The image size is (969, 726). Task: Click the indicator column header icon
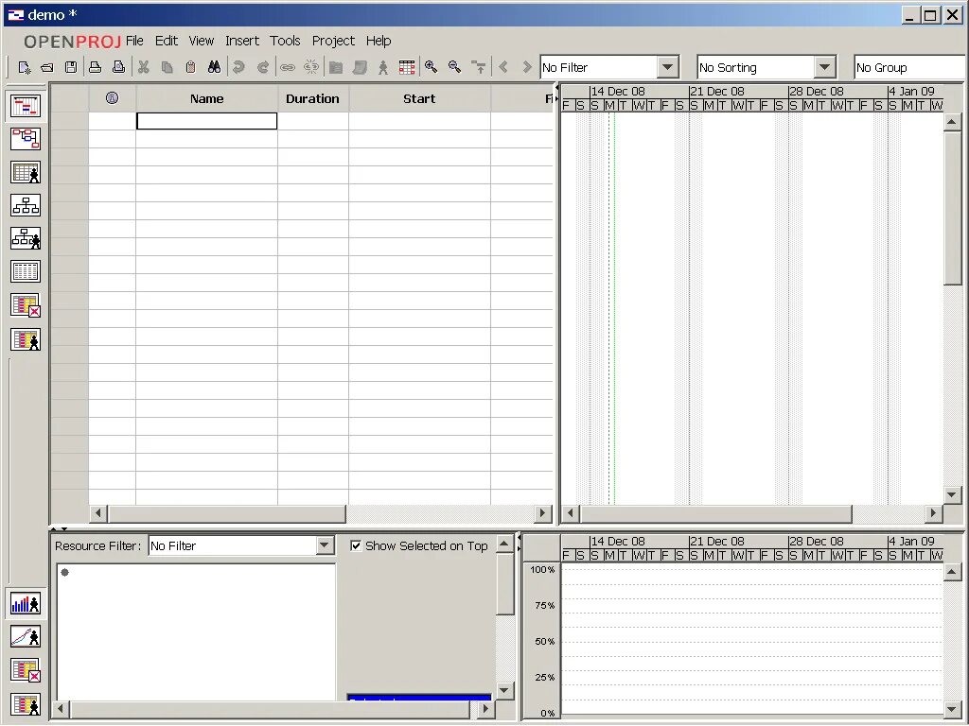pyautogui.click(x=112, y=97)
